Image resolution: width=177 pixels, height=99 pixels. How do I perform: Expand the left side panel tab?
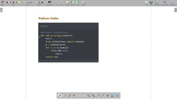click(1, 10)
